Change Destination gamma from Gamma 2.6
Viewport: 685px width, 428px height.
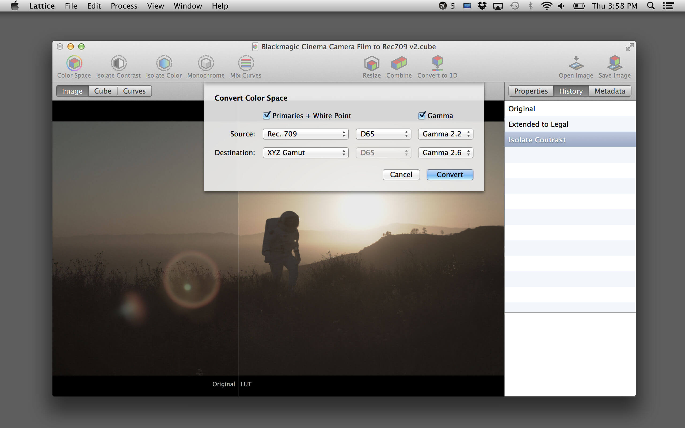(x=444, y=152)
